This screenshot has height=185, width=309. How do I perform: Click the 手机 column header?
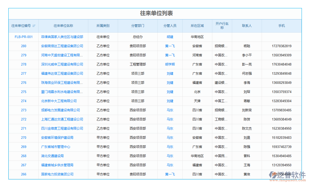point(281,26)
